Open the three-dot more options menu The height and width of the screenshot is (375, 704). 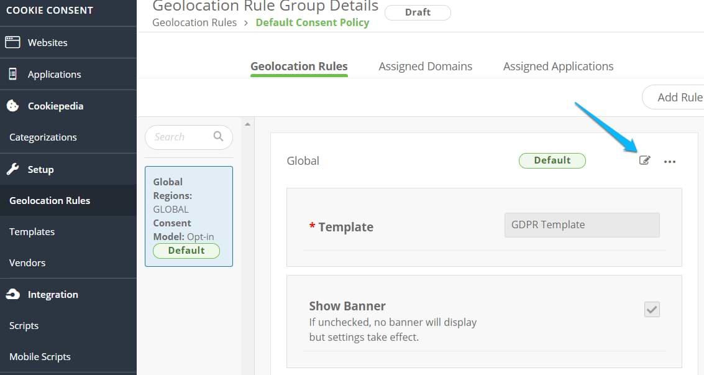pyautogui.click(x=669, y=161)
